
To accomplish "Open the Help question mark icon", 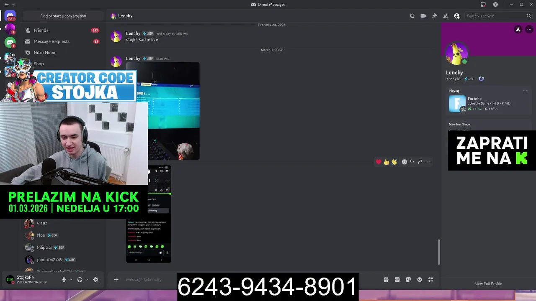I will point(496,5).
